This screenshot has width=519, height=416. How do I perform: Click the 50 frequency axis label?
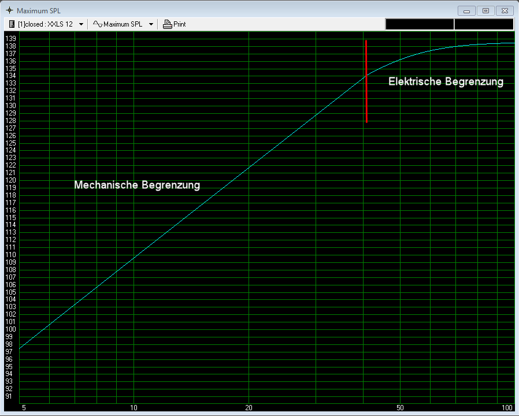tap(400, 408)
